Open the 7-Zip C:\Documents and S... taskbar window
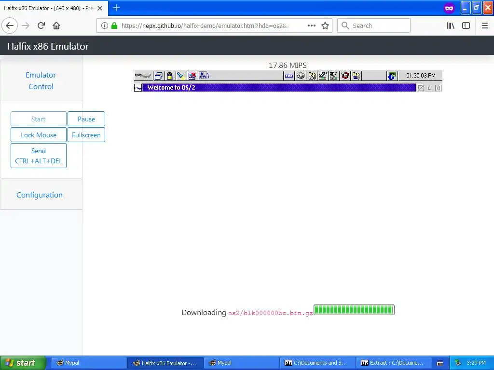This screenshot has height=370, width=494. 318,363
